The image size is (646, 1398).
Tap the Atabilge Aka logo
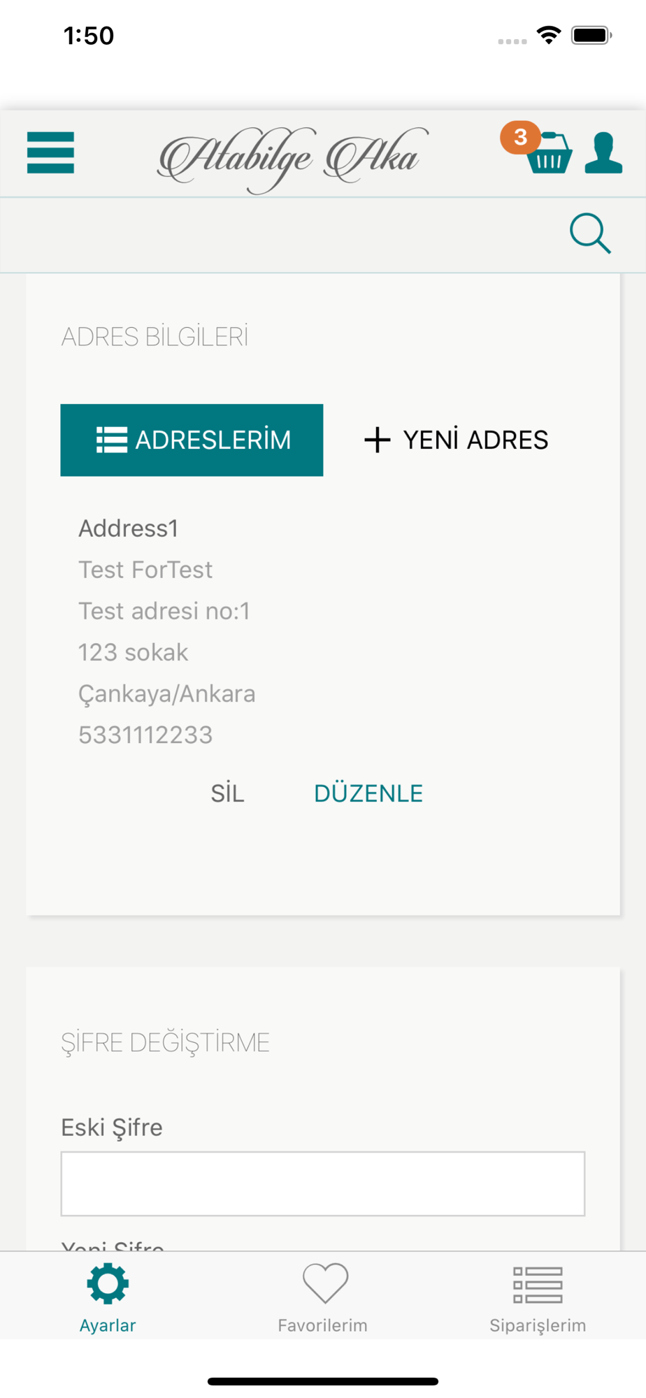click(293, 158)
